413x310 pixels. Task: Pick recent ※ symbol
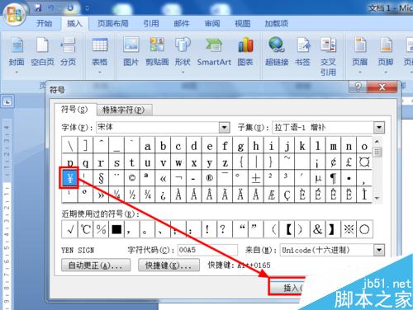pyautogui.click(x=349, y=229)
